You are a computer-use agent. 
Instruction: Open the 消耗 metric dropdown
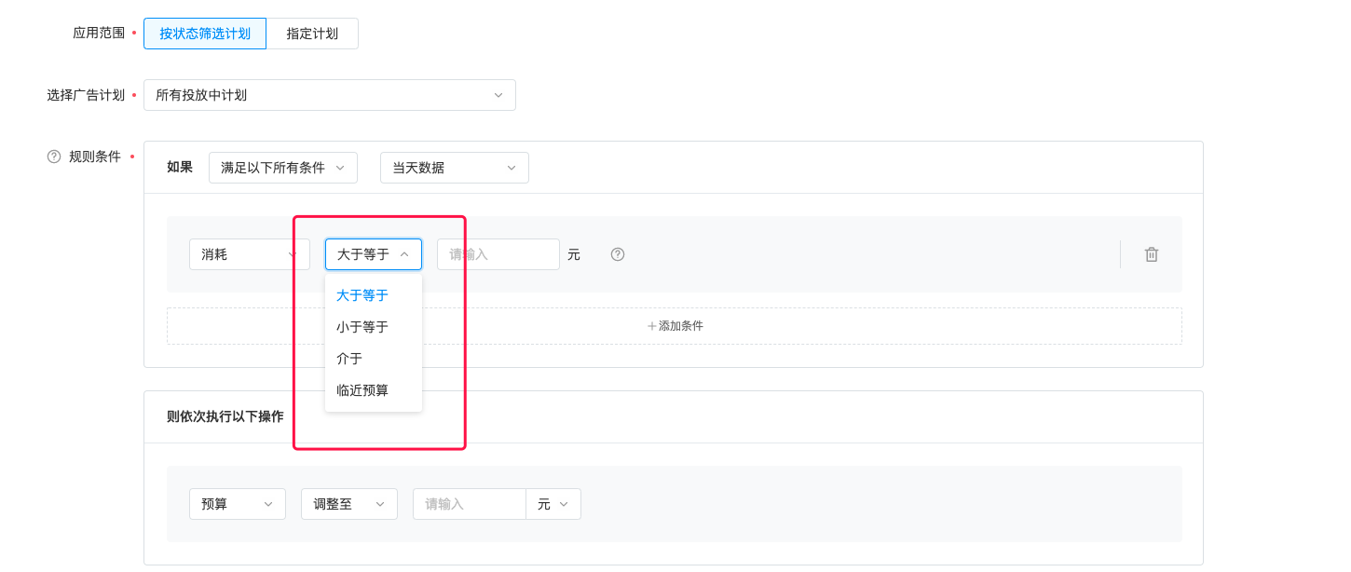(x=249, y=254)
